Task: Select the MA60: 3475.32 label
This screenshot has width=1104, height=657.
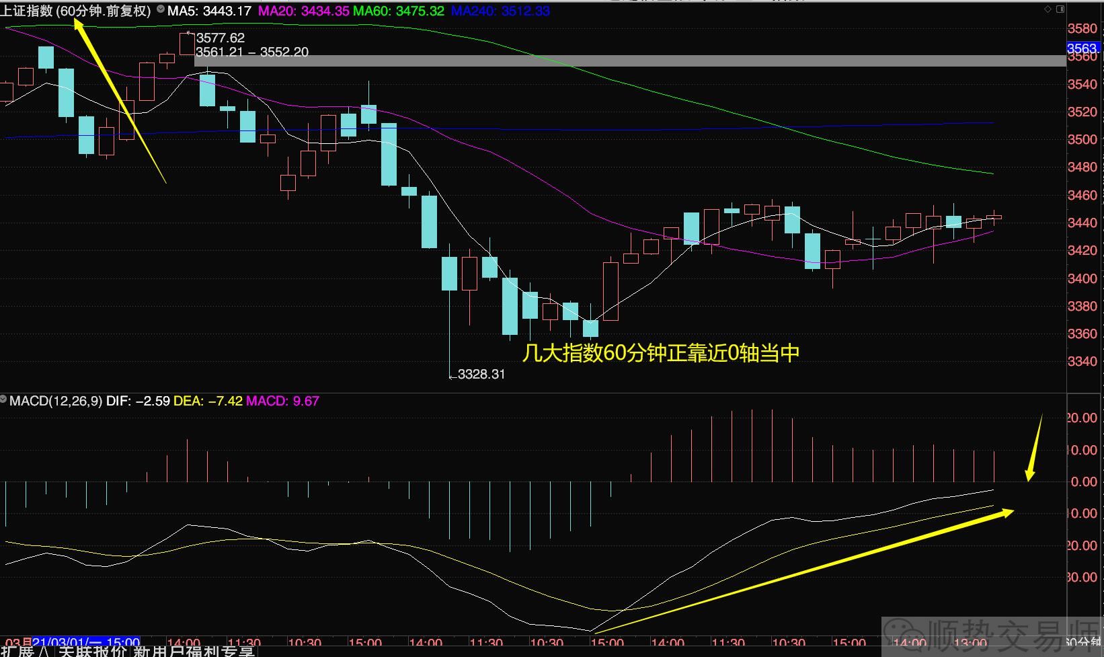Action: tap(399, 11)
